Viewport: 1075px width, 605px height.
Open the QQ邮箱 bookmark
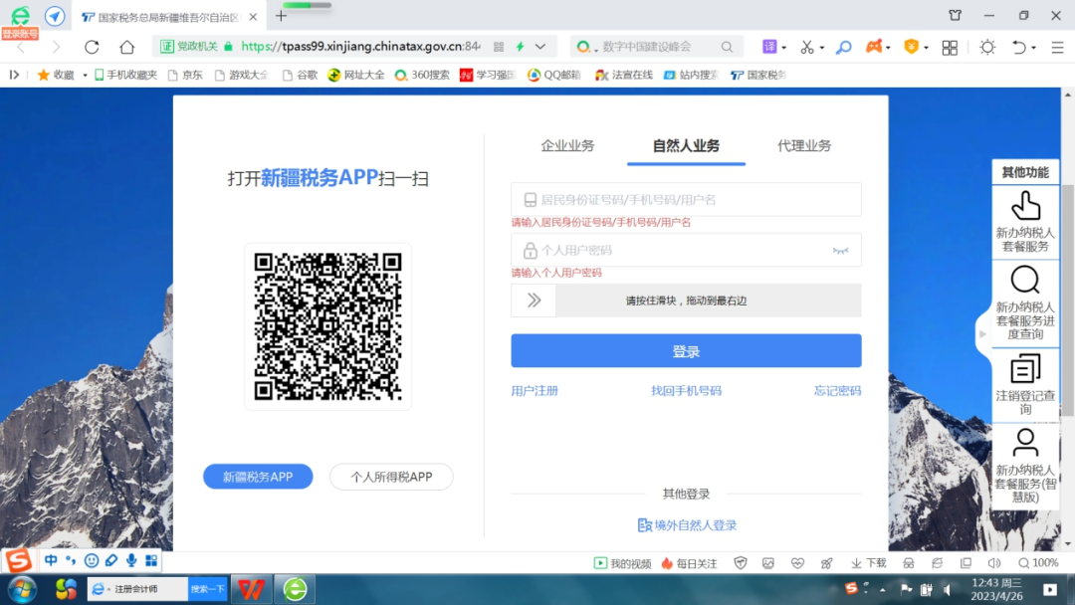pos(553,75)
